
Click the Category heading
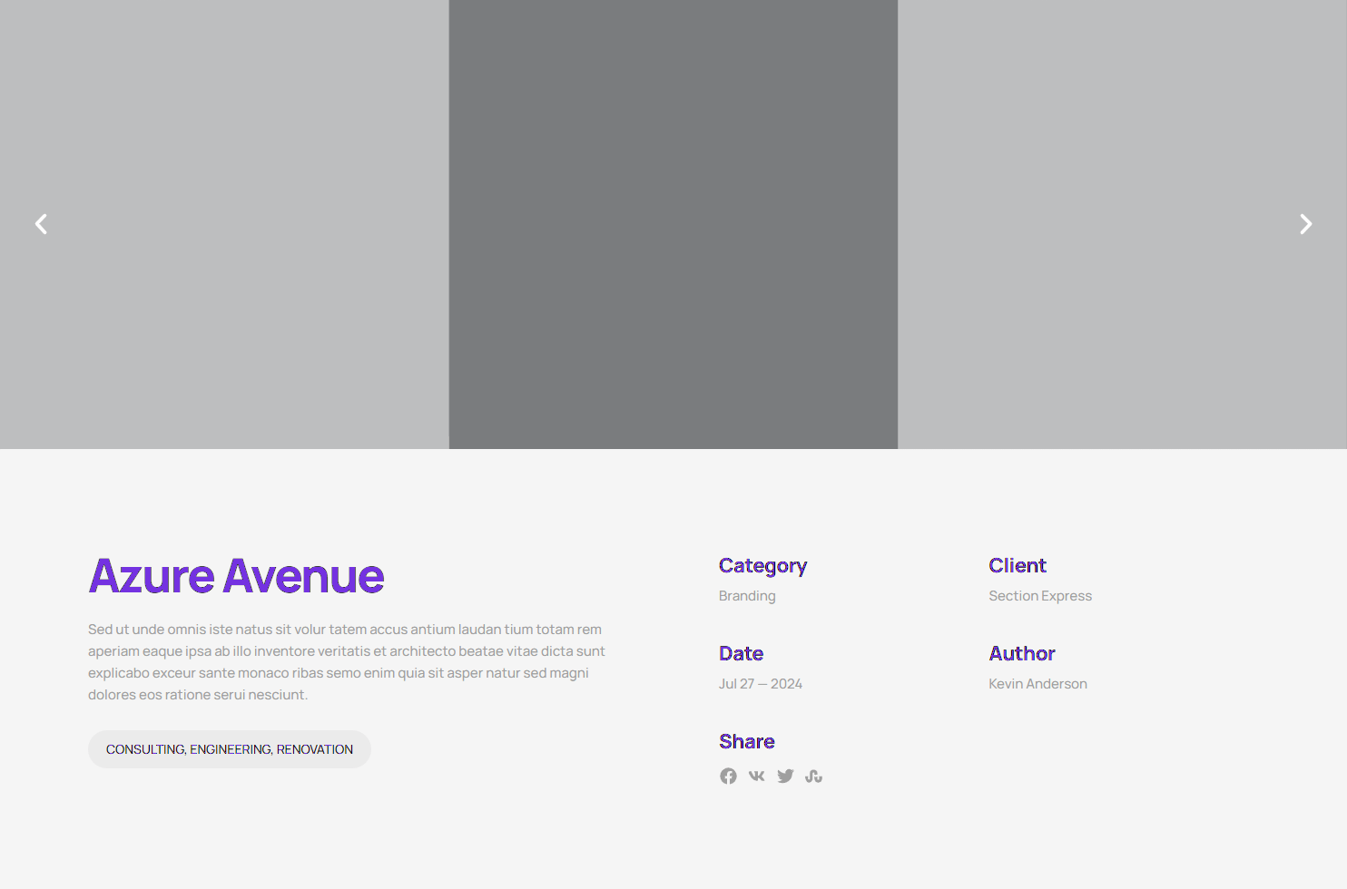pyautogui.click(x=762, y=565)
